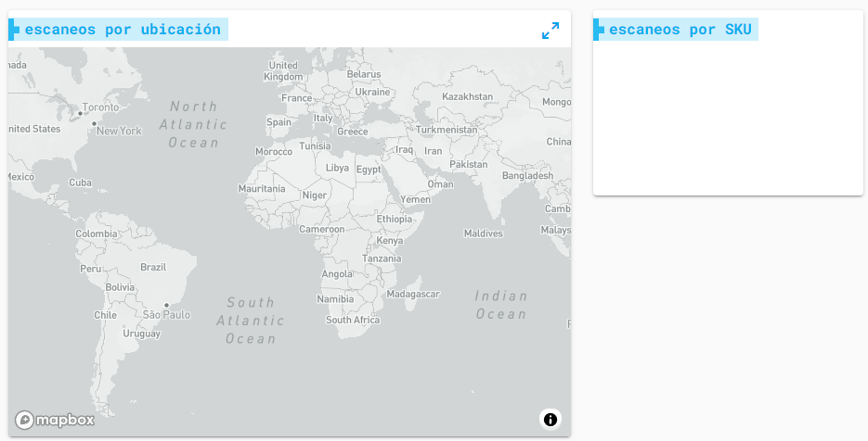Screen dimensions: 868x441
Task: Click Brazil on the map
Action: [152, 267]
